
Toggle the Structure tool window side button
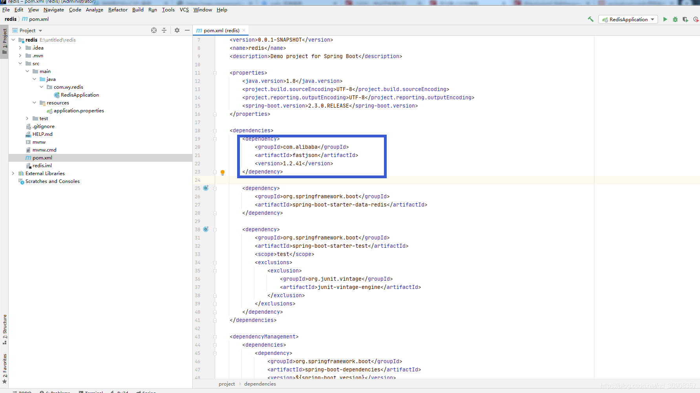coord(4,329)
